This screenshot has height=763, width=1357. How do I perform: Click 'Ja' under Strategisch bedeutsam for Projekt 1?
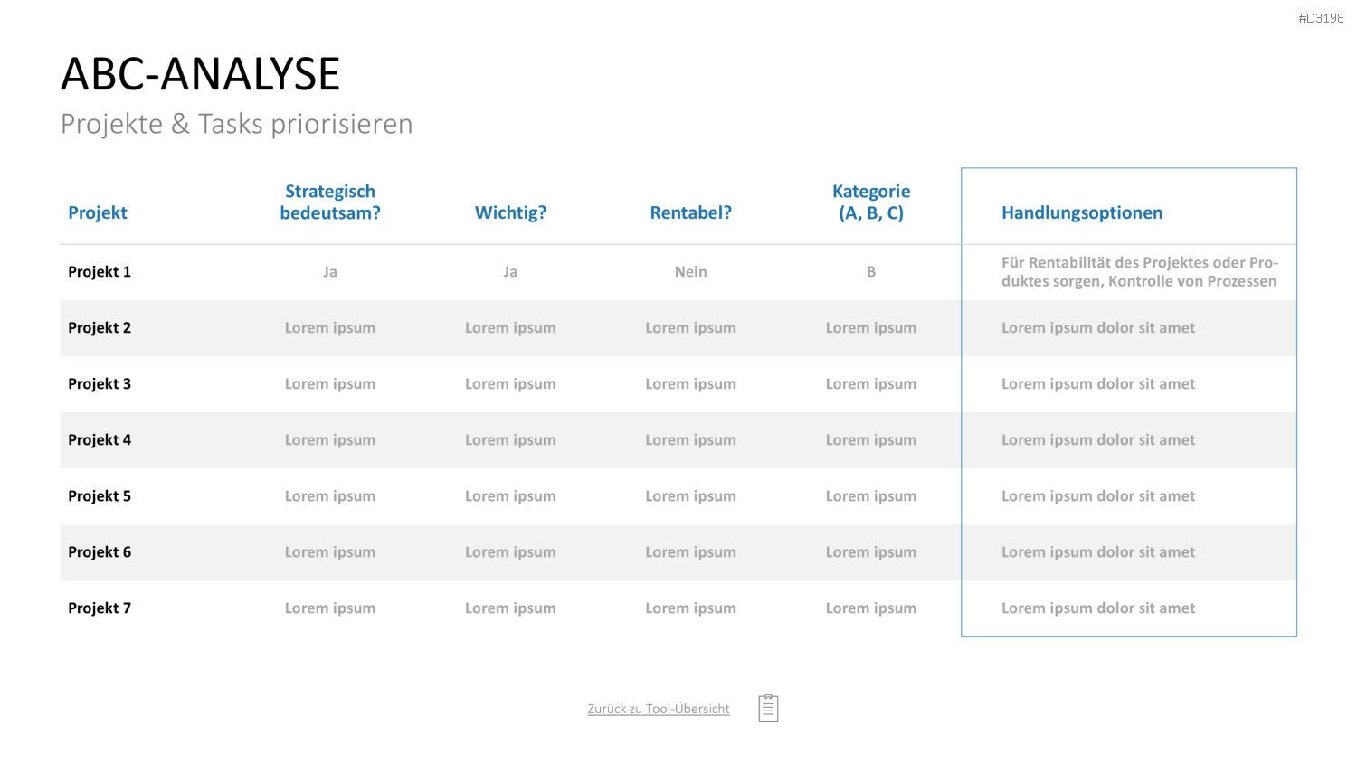(x=330, y=271)
